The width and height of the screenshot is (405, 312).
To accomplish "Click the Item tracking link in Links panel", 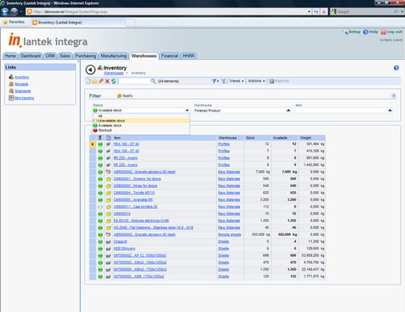I will pyautogui.click(x=24, y=98).
